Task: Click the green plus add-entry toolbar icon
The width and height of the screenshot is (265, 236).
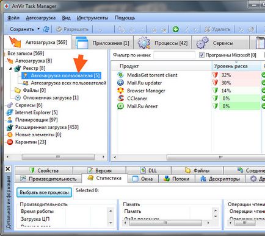Action: pos(175,29)
